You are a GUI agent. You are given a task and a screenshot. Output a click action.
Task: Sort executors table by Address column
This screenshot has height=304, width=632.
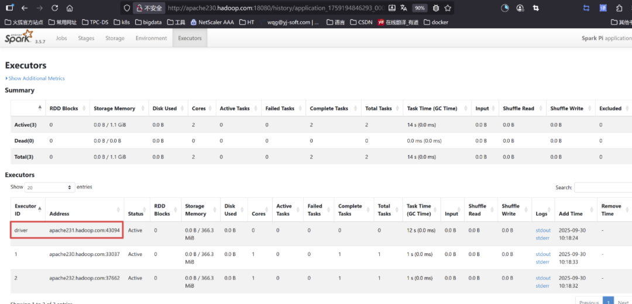pyautogui.click(x=84, y=210)
